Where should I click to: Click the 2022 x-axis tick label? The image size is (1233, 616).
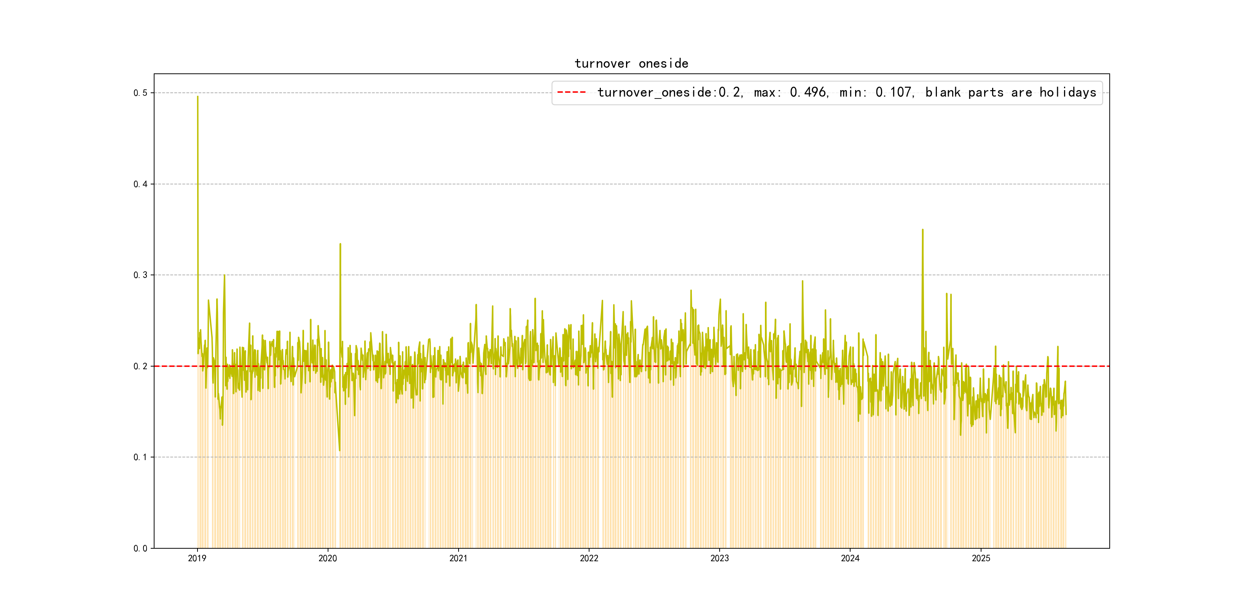(x=589, y=558)
